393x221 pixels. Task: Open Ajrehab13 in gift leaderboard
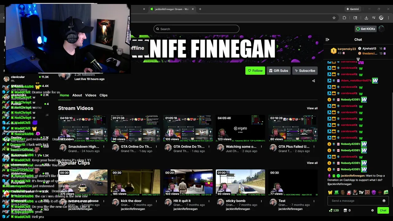(369, 48)
